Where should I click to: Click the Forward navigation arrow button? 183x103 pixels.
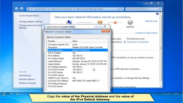pos(22,9)
